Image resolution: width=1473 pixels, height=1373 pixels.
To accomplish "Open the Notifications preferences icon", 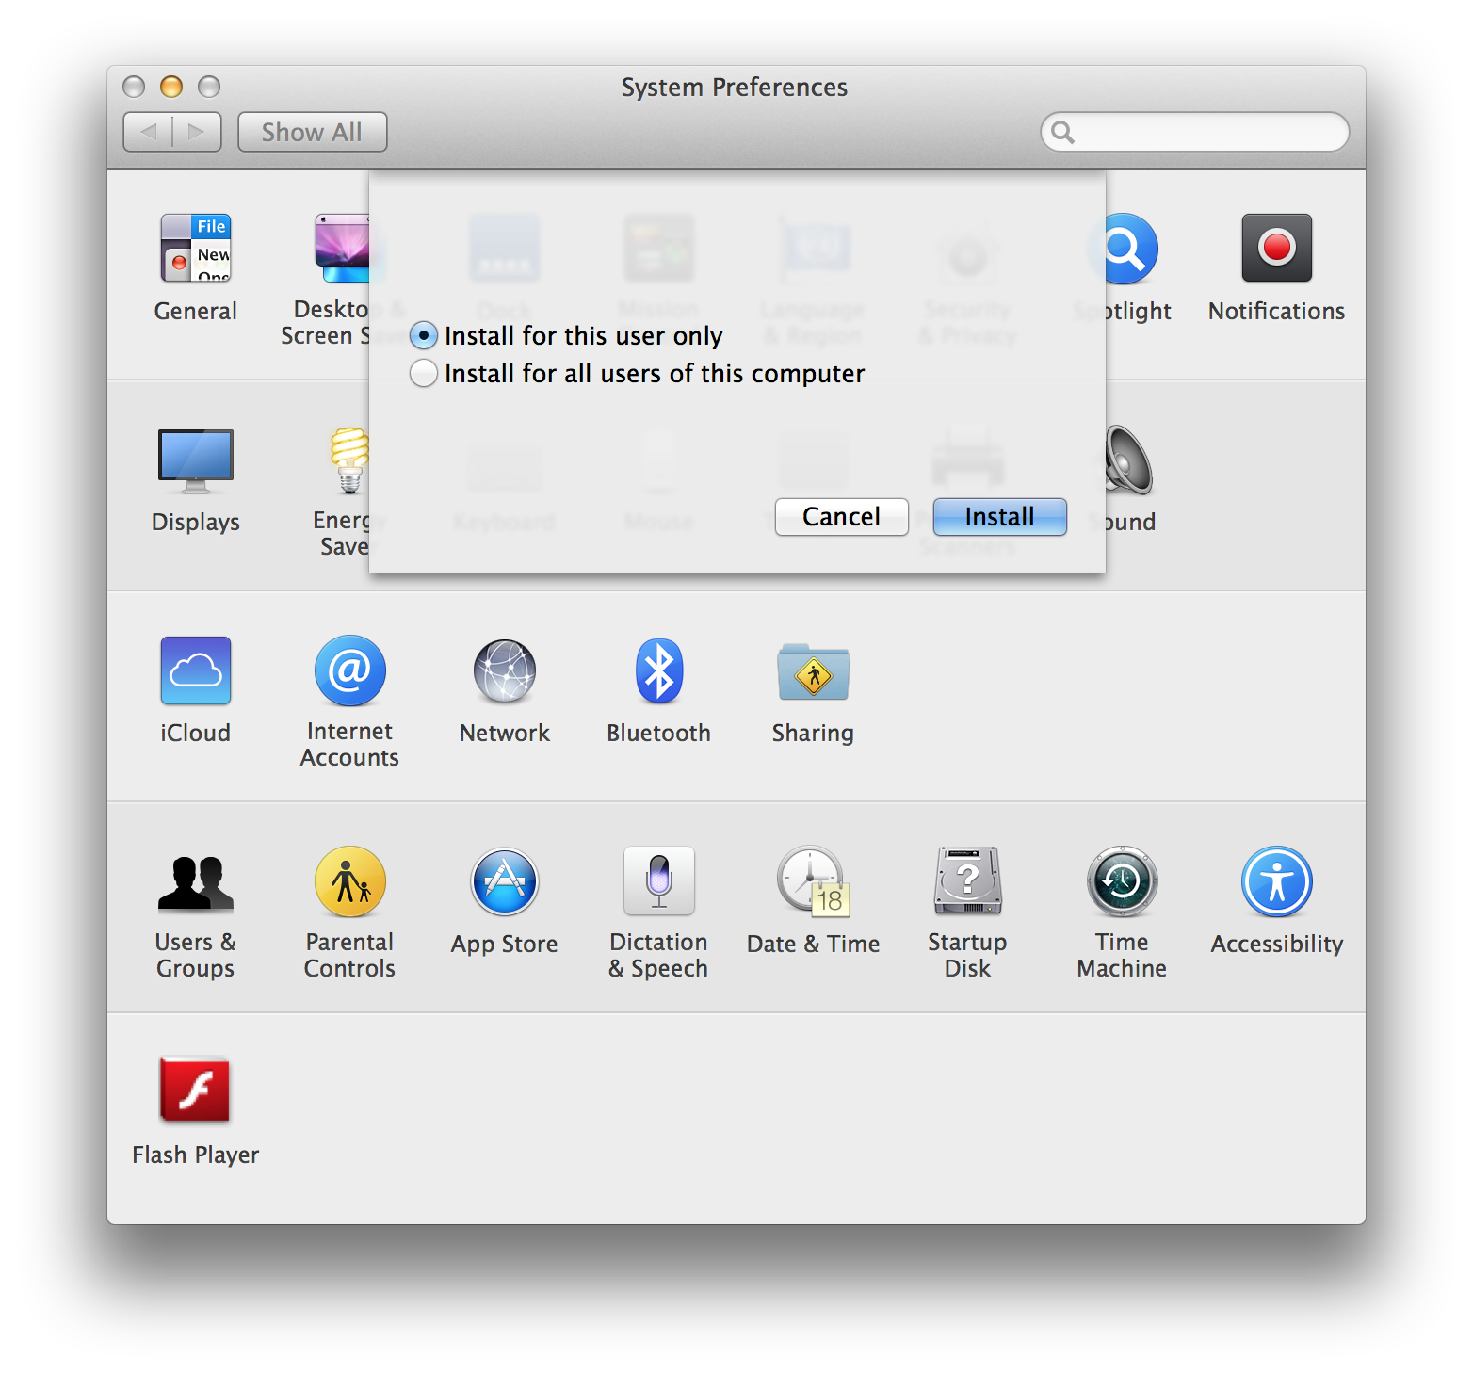I will [x=1276, y=249].
